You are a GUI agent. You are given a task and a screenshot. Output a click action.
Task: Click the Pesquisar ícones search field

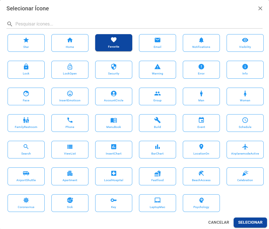click(x=134, y=24)
